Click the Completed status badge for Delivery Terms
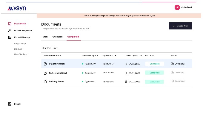The height and width of the screenshot is (116, 203). click(x=154, y=82)
